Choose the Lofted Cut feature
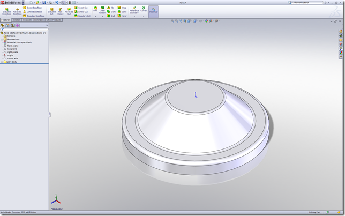Viewport: 345px width, 216px height. [x=81, y=12]
